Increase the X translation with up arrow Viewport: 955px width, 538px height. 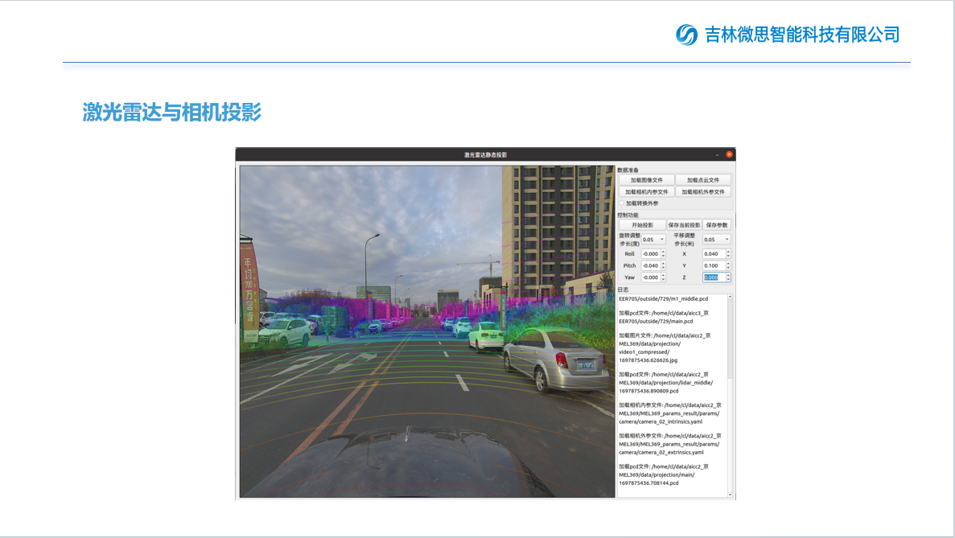(x=728, y=252)
